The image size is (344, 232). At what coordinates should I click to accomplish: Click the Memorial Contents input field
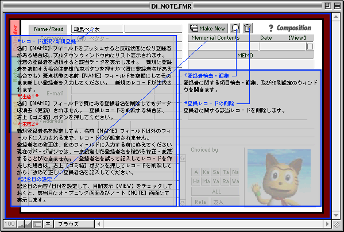[223, 47]
